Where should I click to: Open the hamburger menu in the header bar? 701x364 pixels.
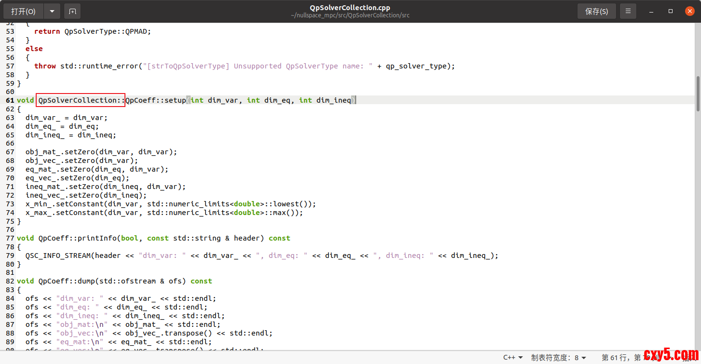click(628, 11)
